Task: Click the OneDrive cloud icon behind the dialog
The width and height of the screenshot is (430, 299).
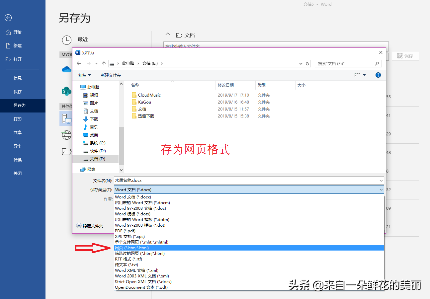Action: tap(67, 69)
